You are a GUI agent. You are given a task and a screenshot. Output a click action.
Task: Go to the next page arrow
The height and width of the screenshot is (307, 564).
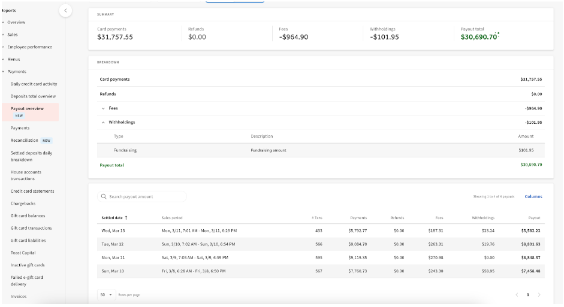539,295
